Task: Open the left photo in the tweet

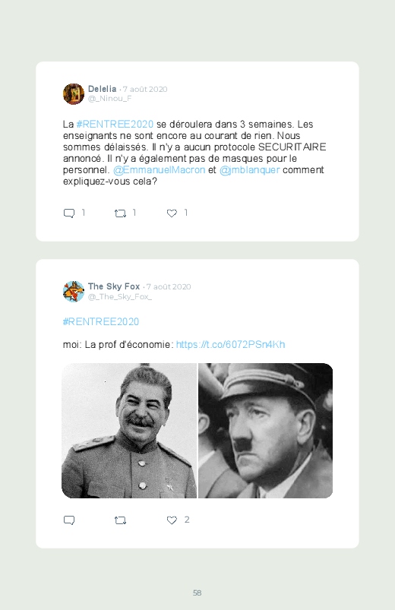Action: tap(129, 431)
